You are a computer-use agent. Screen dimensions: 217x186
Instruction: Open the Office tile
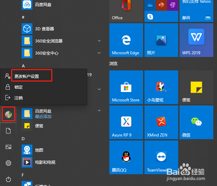click(x=126, y=11)
